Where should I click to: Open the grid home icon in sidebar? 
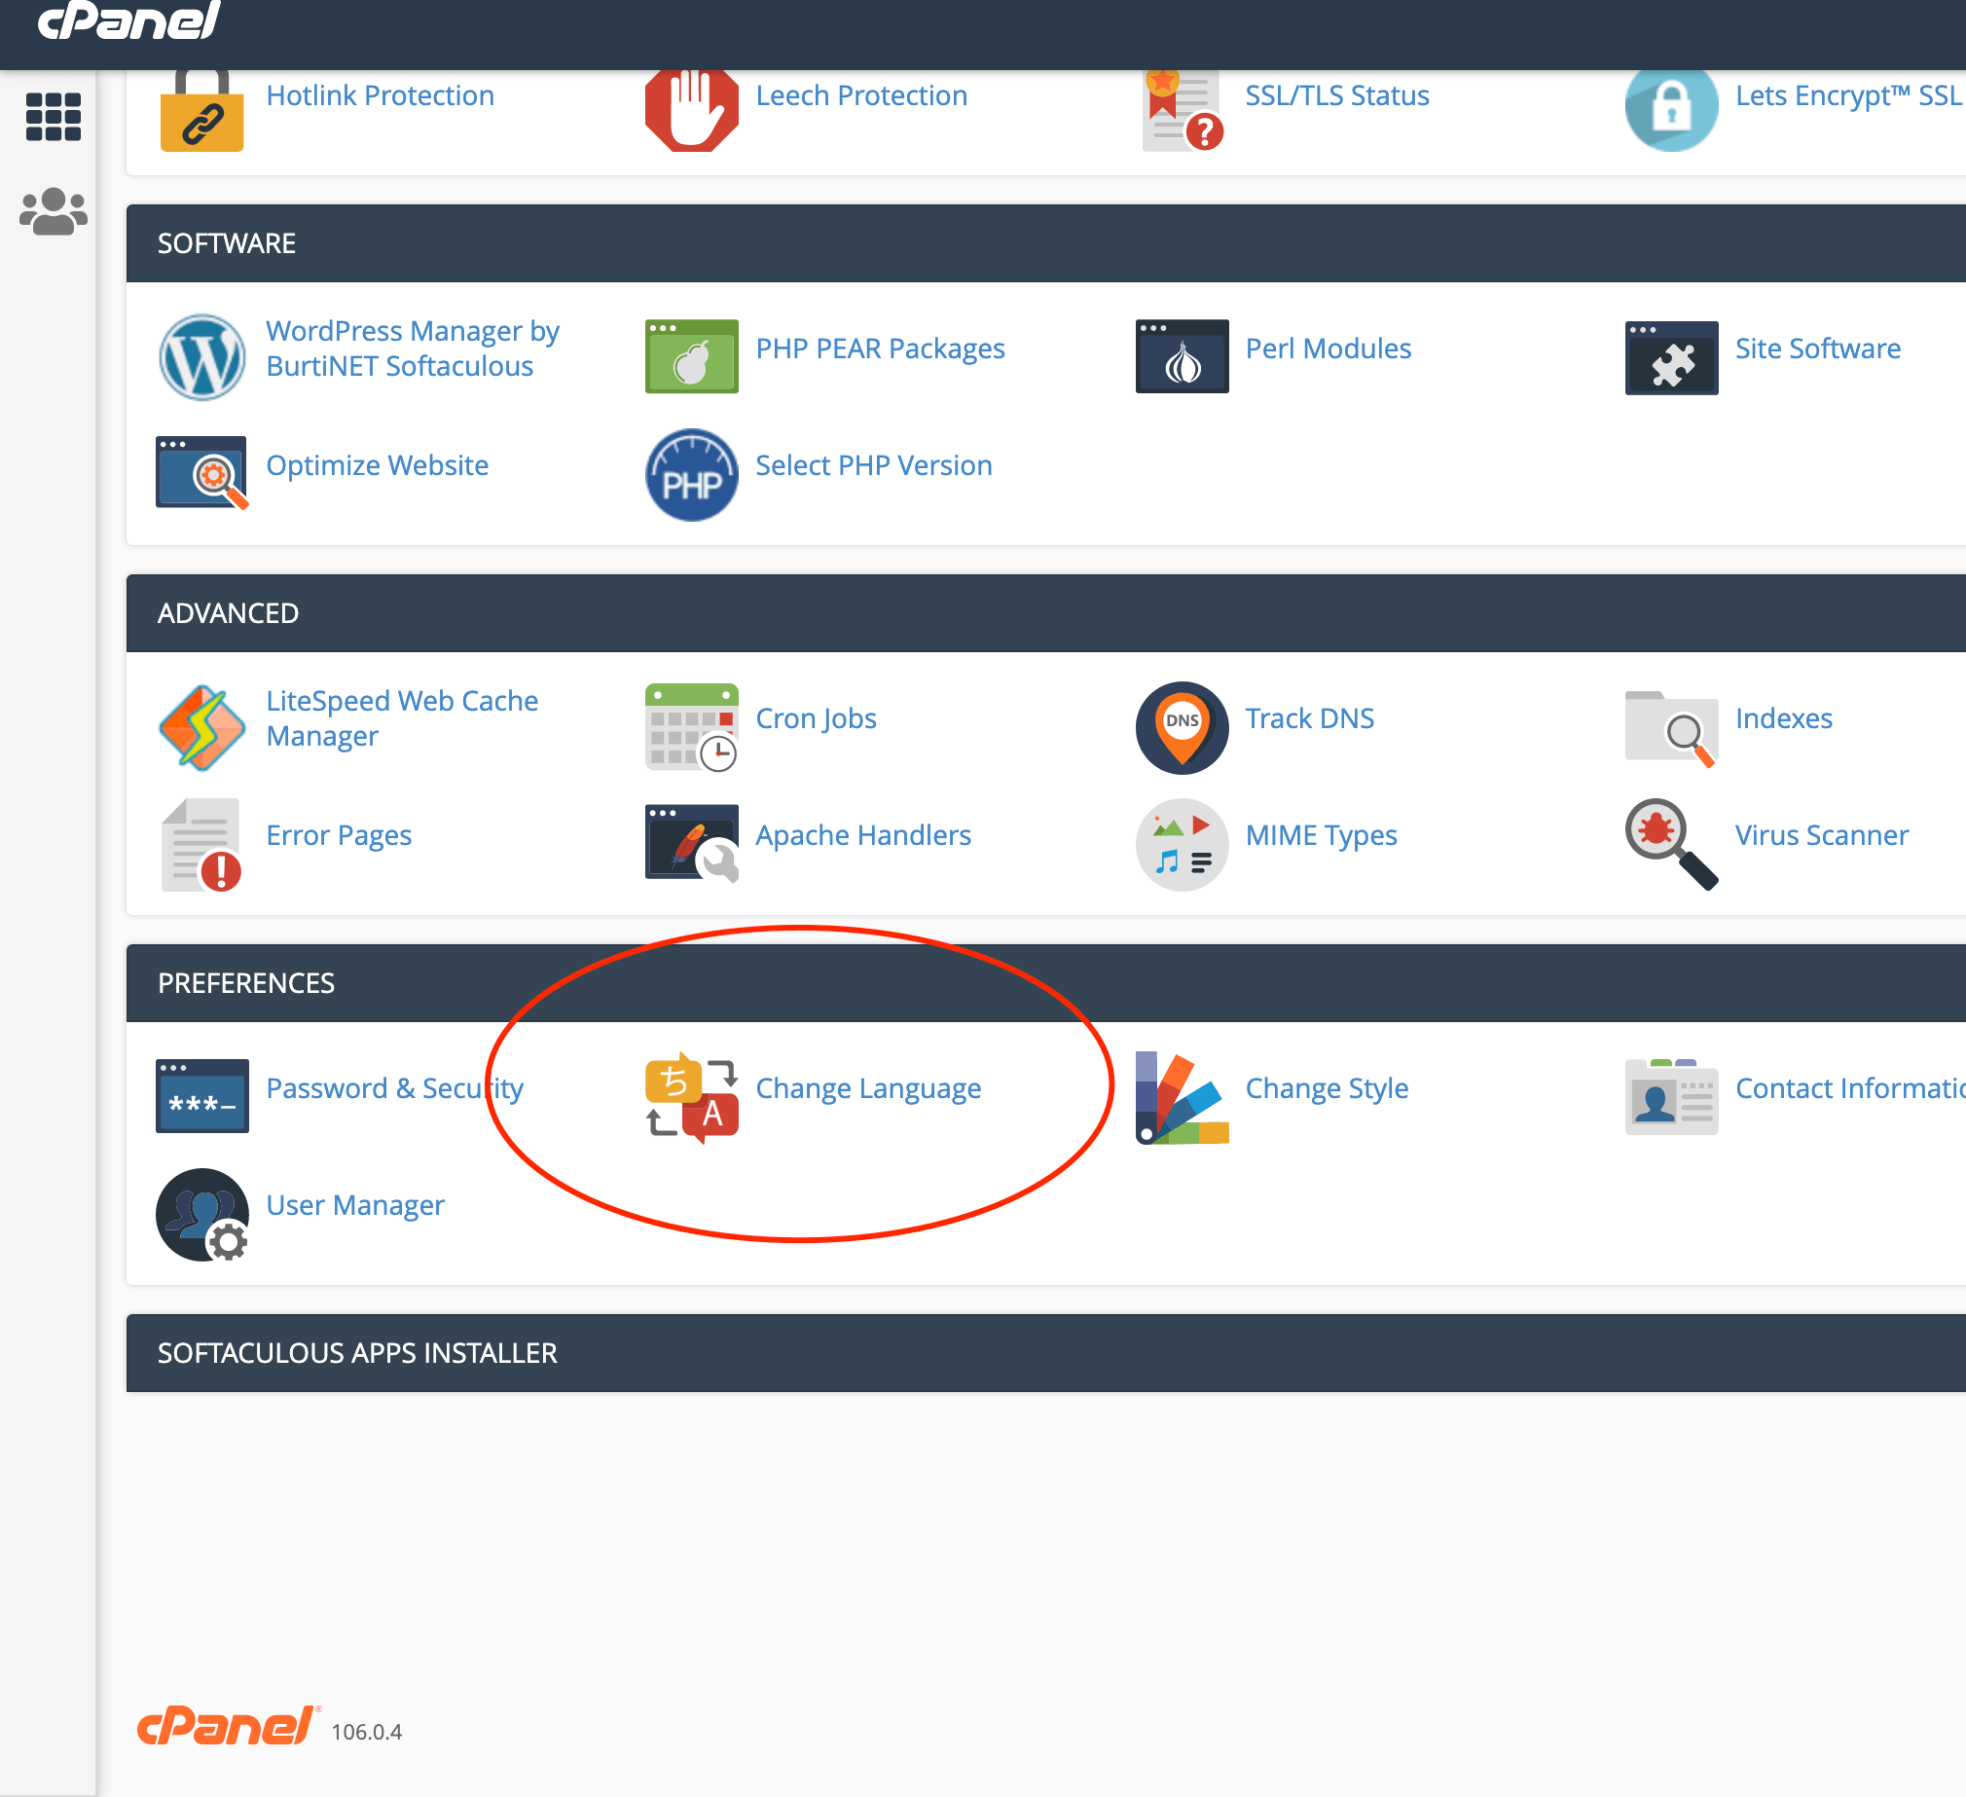[53, 117]
